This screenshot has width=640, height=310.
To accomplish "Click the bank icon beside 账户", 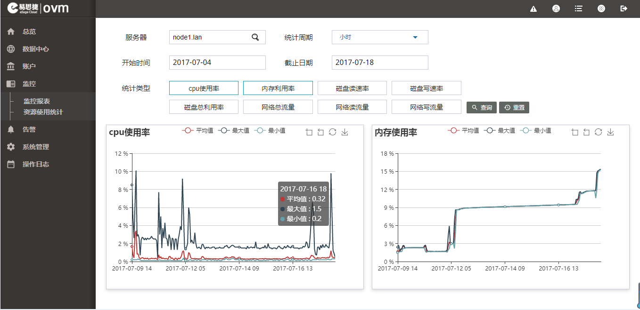I will pos(11,66).
